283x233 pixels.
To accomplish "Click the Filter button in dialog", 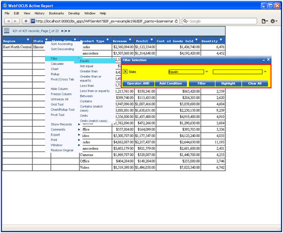I will coord(201,83).
